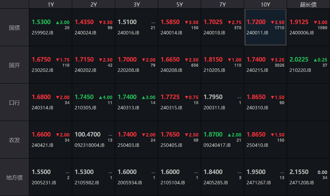The width and height of the screenshot is (330, 196).
Task: Click bond code 210220.IB
Action: [x=300, y=70]
